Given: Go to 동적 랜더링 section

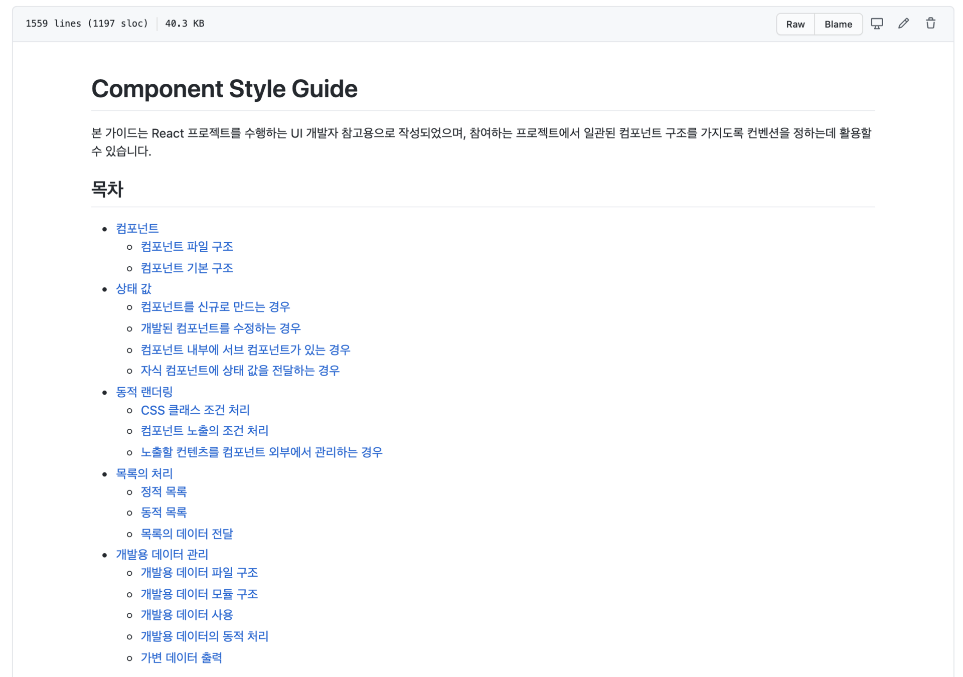Looking at the screenshot, I should click(x=144, y=392).
